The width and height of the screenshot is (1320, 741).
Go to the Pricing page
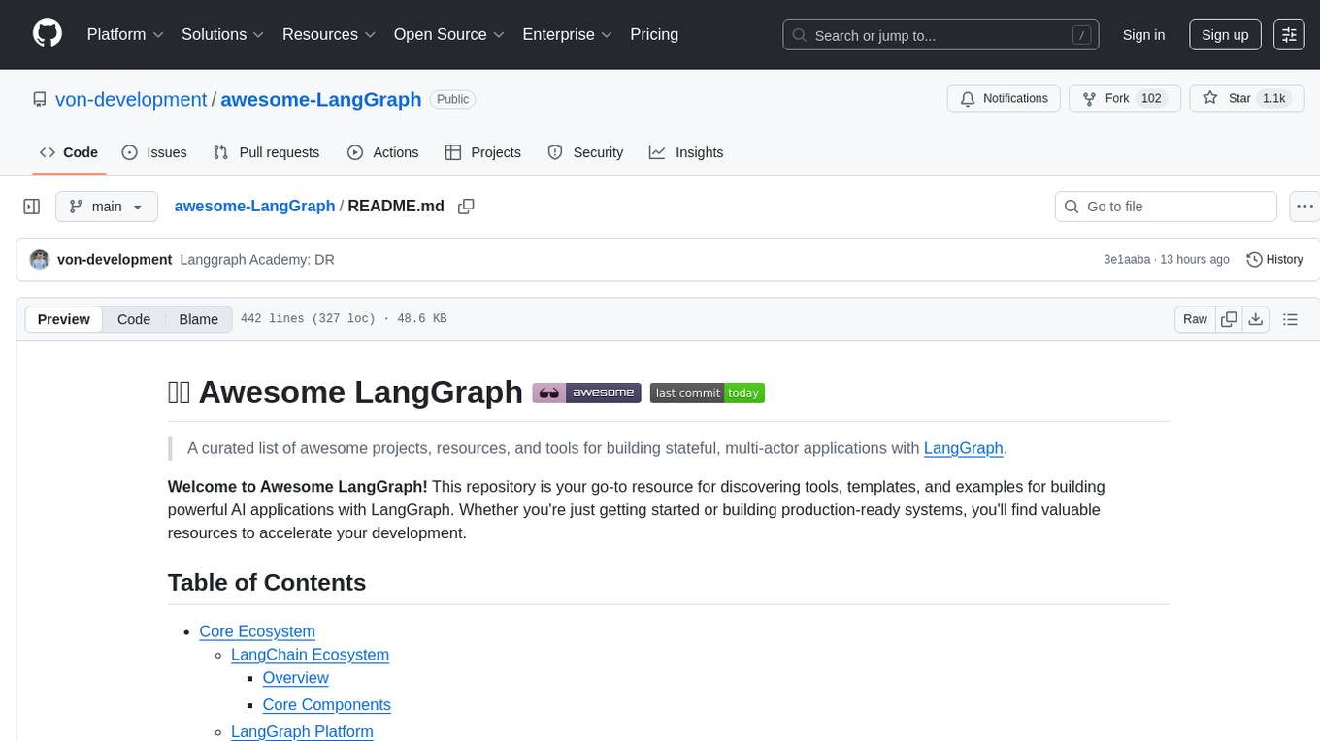[x=654, y=34]
